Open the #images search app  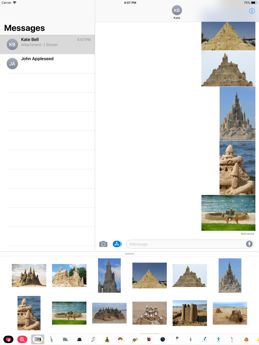click(x=22, y=339)
